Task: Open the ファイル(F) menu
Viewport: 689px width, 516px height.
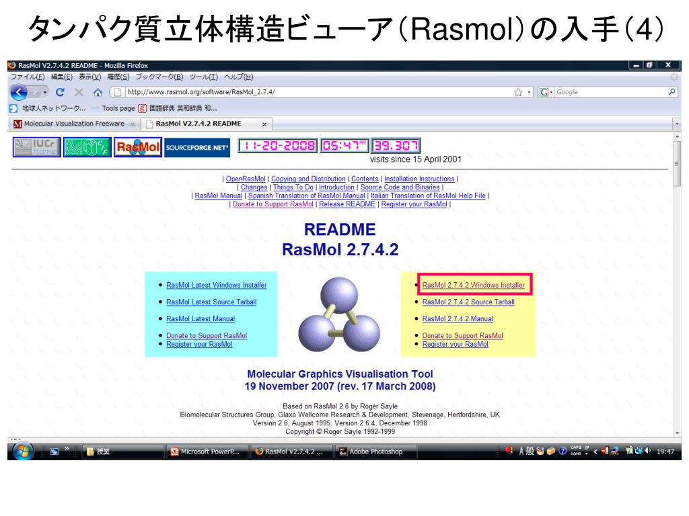Action: coord(27,77)
